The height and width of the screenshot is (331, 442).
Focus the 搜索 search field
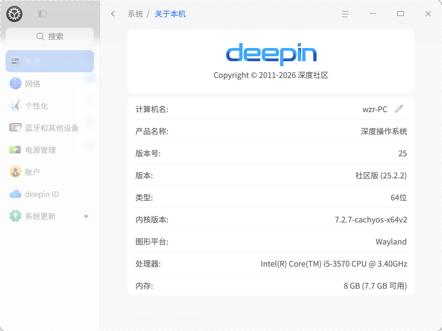pyautogui.click(x=50, y=36)
